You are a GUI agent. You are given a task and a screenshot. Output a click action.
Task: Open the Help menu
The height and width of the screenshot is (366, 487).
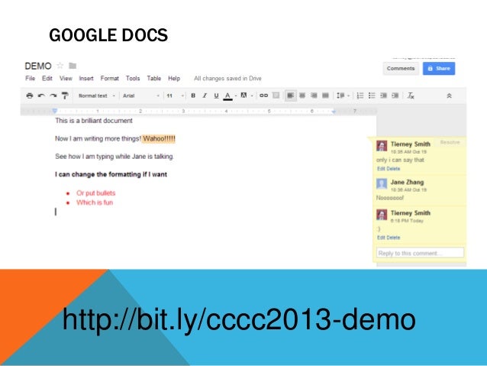(174, 79)
